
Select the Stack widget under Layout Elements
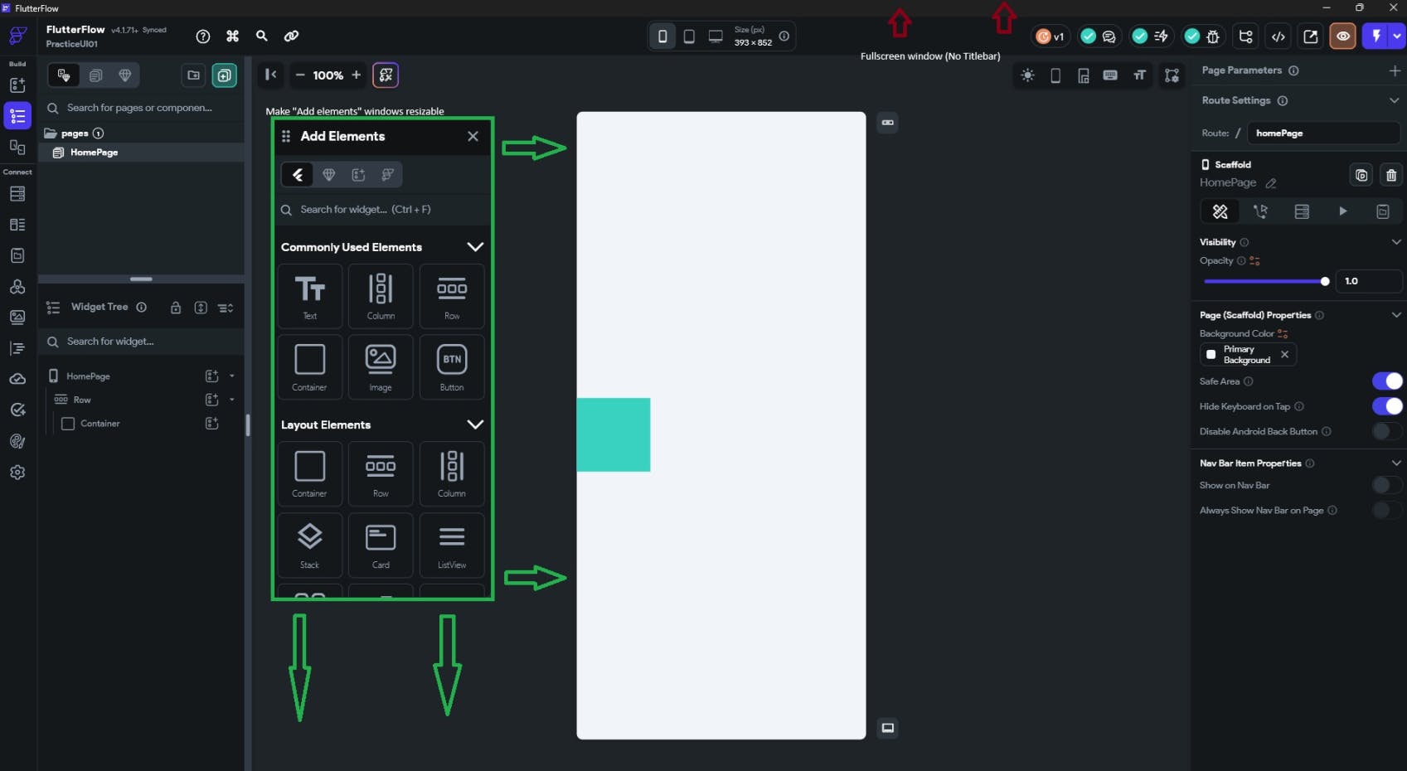309,545
